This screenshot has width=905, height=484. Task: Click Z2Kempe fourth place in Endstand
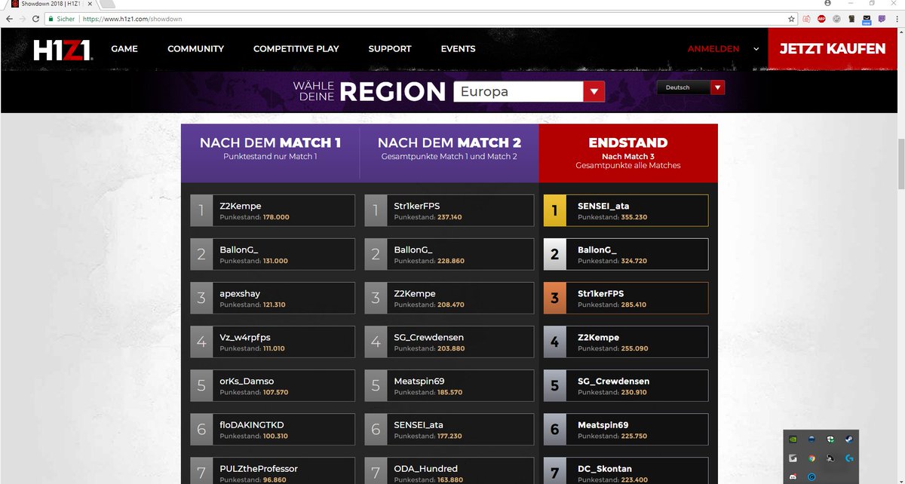[627, 342]
